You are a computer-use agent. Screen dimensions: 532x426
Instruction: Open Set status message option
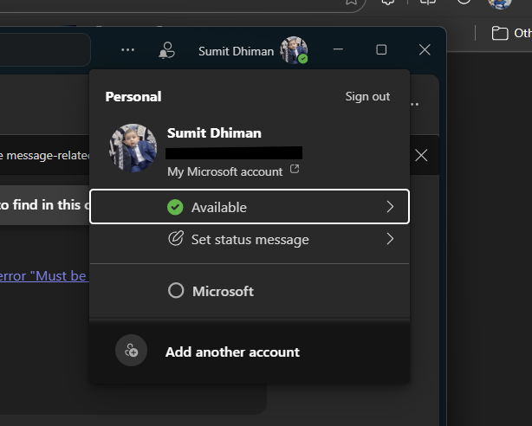coord(250,240)
